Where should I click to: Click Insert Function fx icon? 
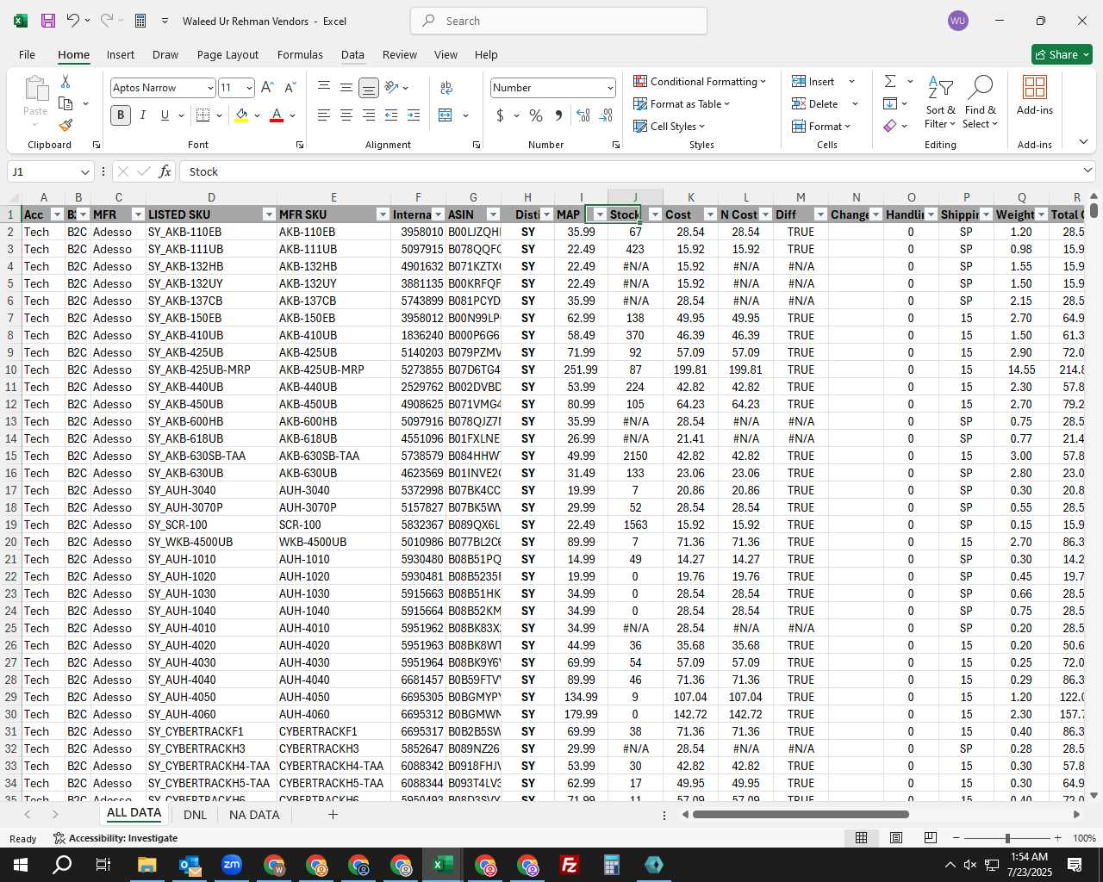pyautogui.click(x=165, y=171)
